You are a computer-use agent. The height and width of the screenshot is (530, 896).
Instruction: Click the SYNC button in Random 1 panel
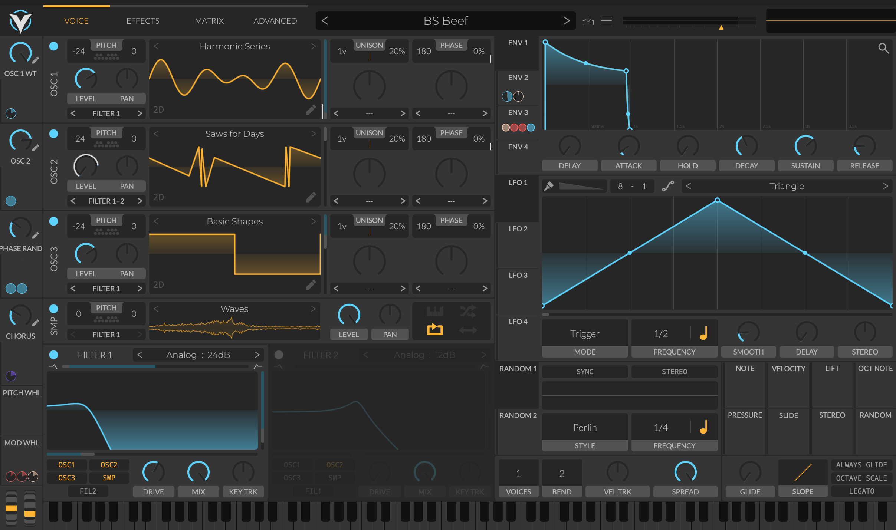[584, 371]
